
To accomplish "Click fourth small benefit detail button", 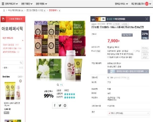I will point(145,57).
